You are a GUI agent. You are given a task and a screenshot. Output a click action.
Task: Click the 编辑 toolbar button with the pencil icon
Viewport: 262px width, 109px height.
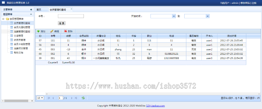point(55,31)
